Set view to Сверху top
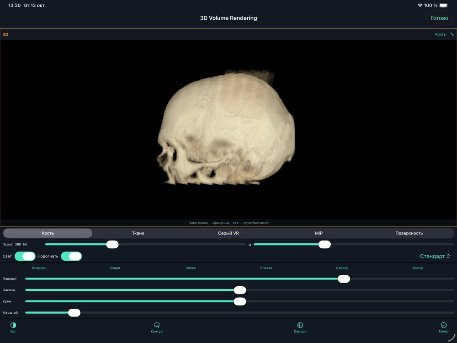Image resolution: width=457 pixels, height=343 pixels. tap(342, 268)
